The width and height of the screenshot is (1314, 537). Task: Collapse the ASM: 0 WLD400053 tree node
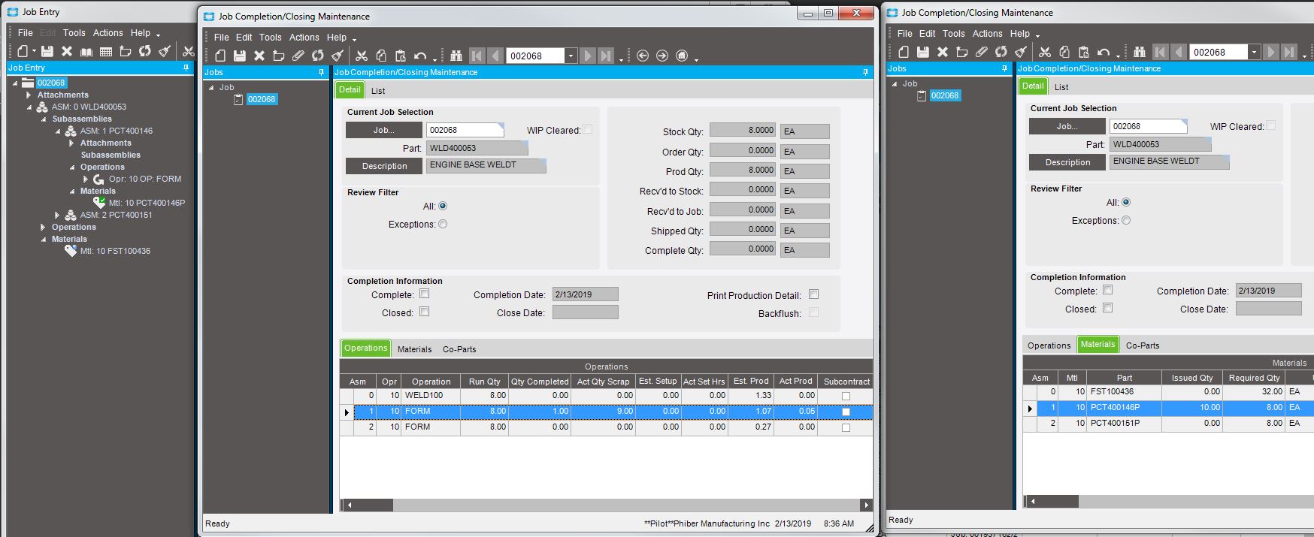[x=30, y=107]
